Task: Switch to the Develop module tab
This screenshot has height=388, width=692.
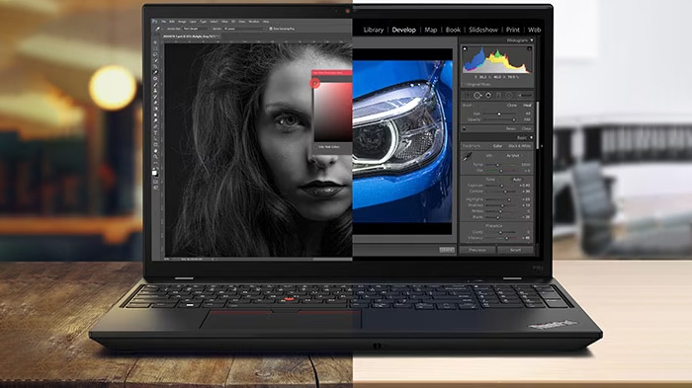Action: pyautogui.click(x=403, y=30)
